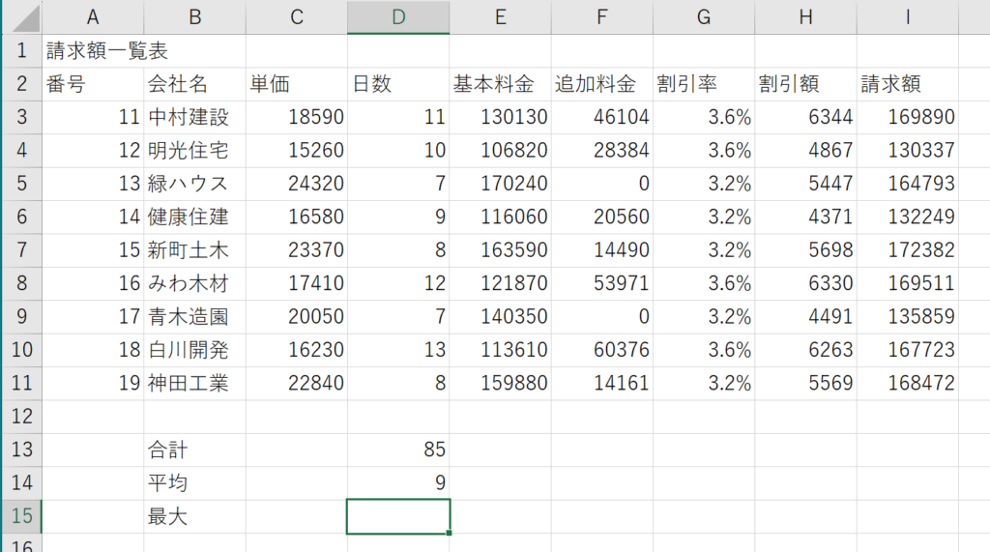
Task: Select column F header
Action: coord(601,17)
